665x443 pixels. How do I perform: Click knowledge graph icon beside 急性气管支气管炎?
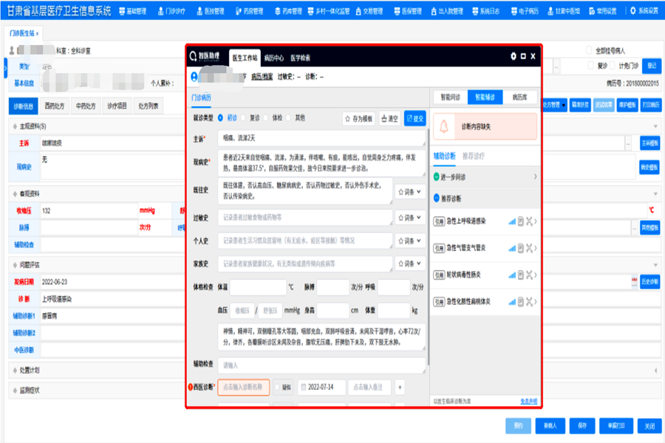pos(530,247)
